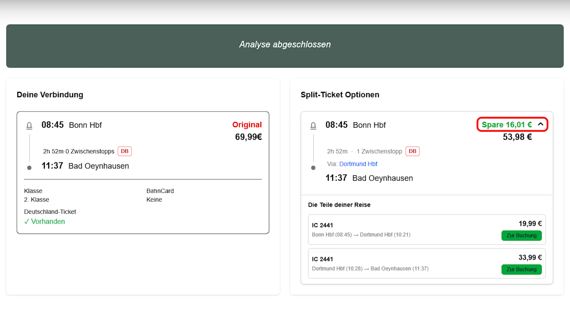
Task: Click bell icon in Split-Ticket card
Action: coord(313,126)
